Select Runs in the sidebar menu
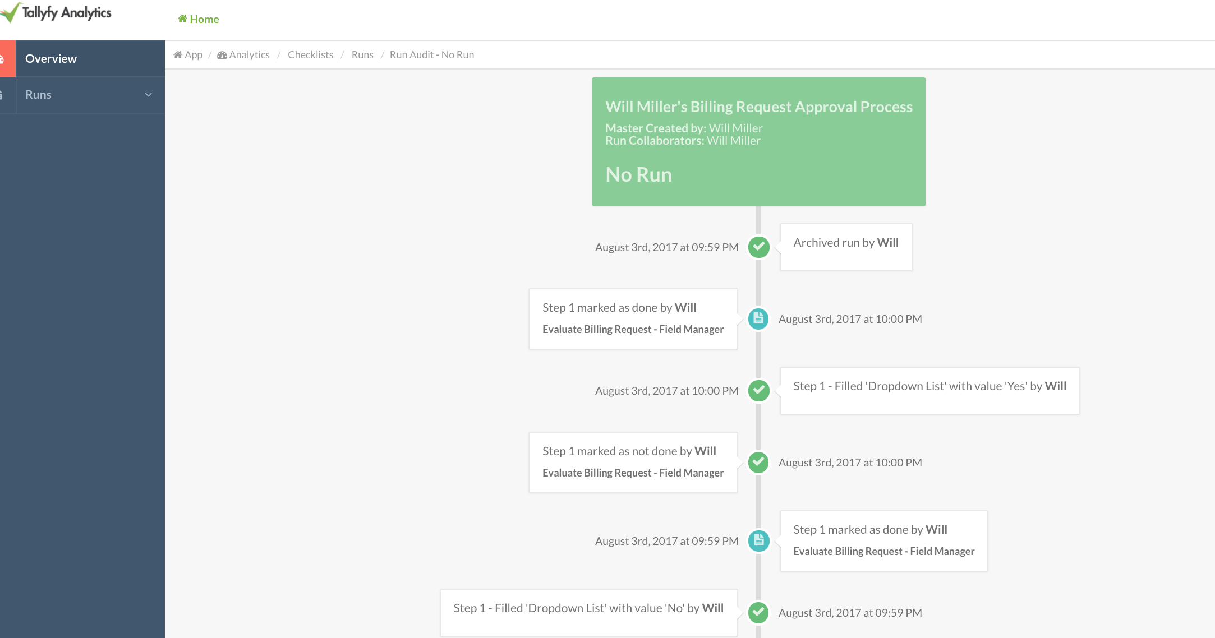 (38, 95)
